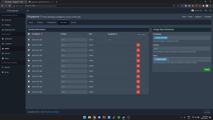Screen dimensions: 213x120
Task: Select all allocations with header checkbox
Action: pyautogui.click(x=29, y=34)
